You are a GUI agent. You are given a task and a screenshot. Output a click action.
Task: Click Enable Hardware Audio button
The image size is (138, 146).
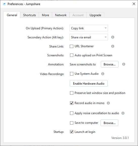(x=89, y=83)
